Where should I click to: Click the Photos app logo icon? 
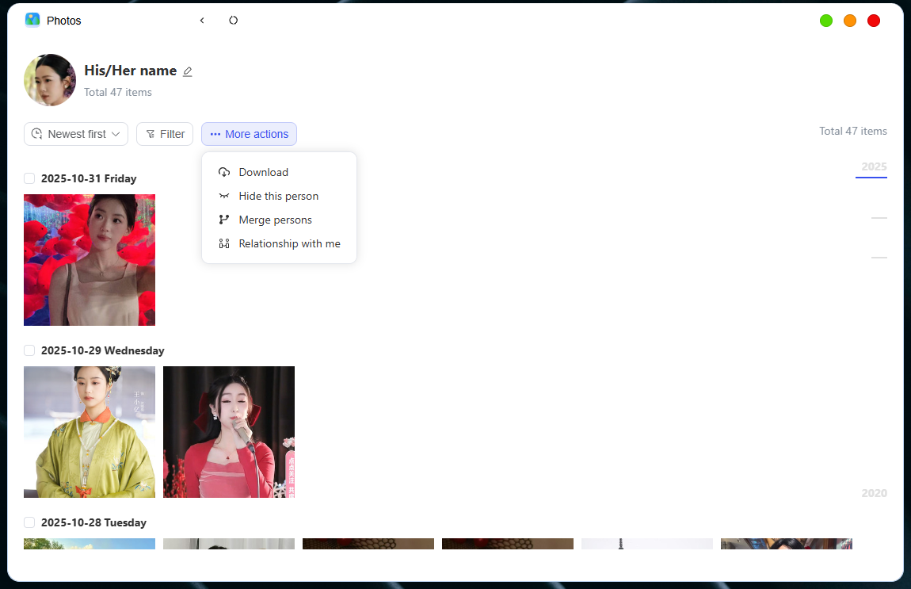(x=32, y=21)
